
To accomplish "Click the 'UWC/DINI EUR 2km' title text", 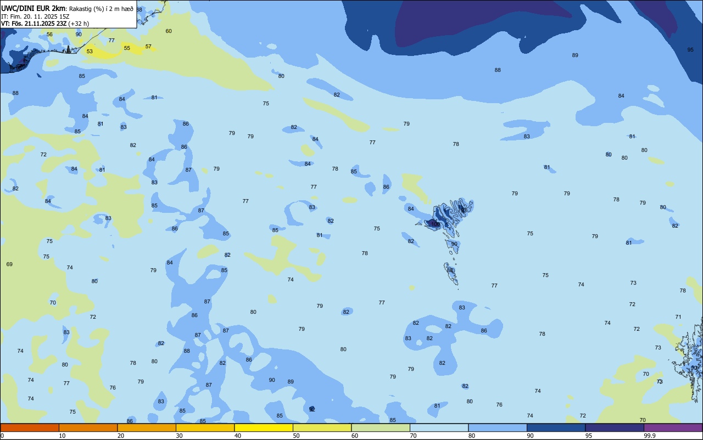I will 33,8.
